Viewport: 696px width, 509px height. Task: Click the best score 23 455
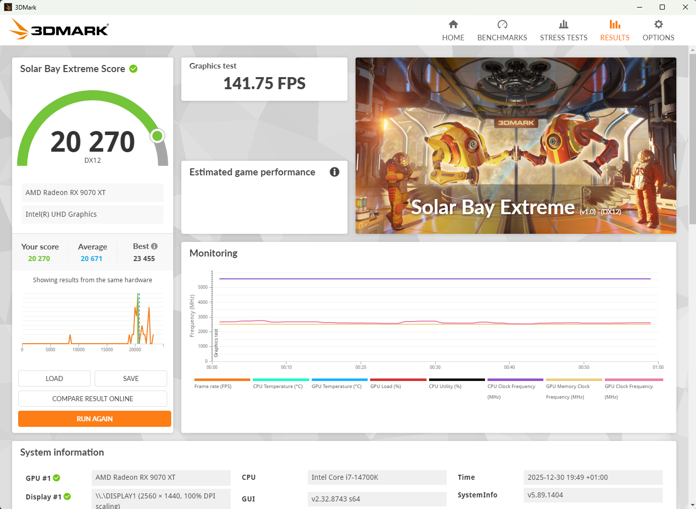coord(144,259)
